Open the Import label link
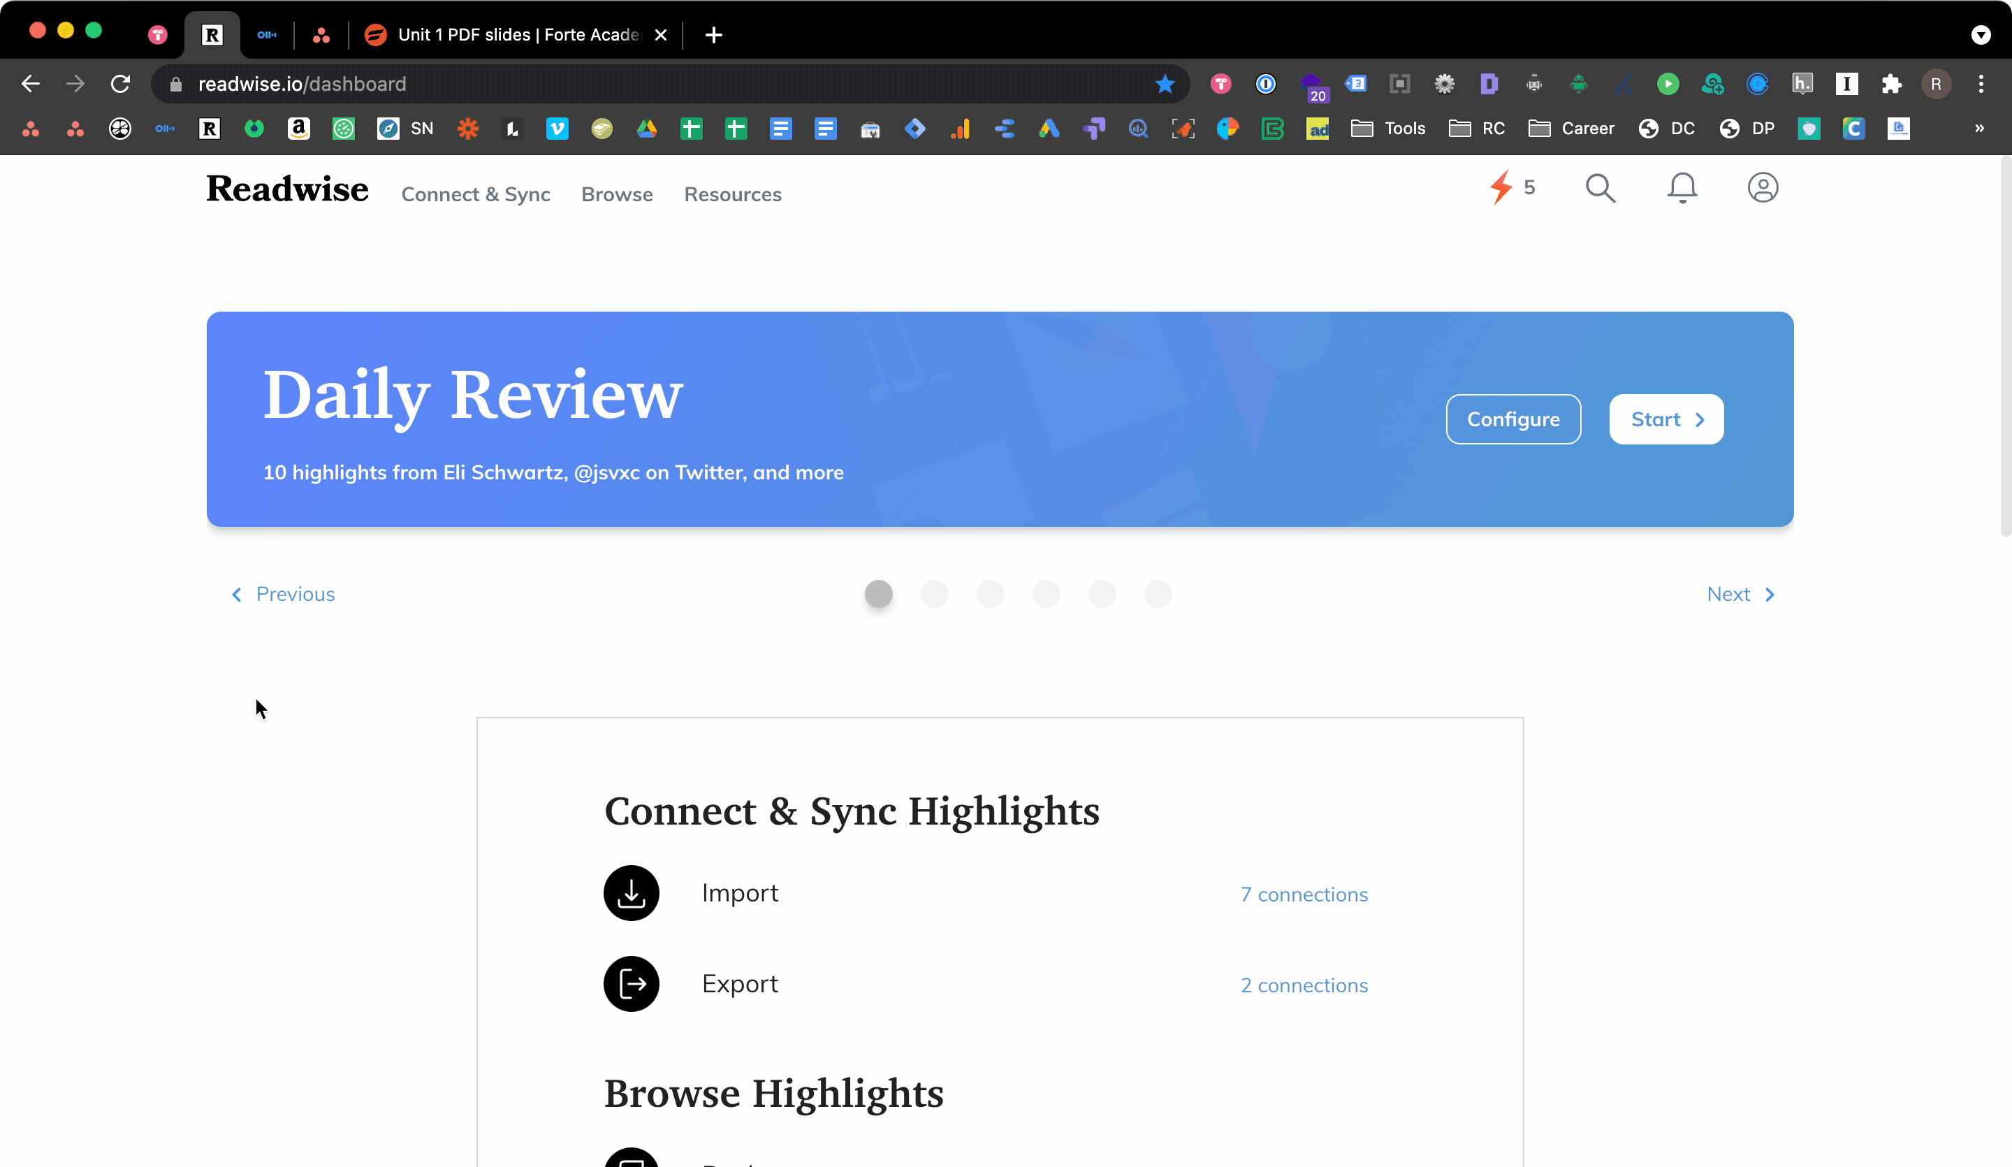The width and height of the screenshot is (2012, 1167). [x=740, y=893]
